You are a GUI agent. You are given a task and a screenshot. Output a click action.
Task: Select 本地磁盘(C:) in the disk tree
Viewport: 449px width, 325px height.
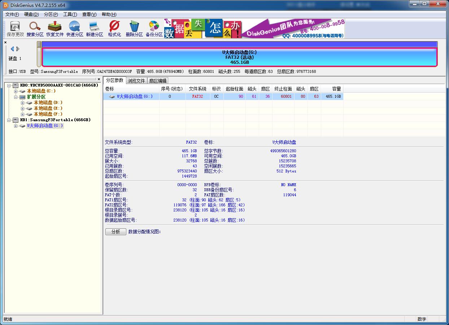[42, 91]
